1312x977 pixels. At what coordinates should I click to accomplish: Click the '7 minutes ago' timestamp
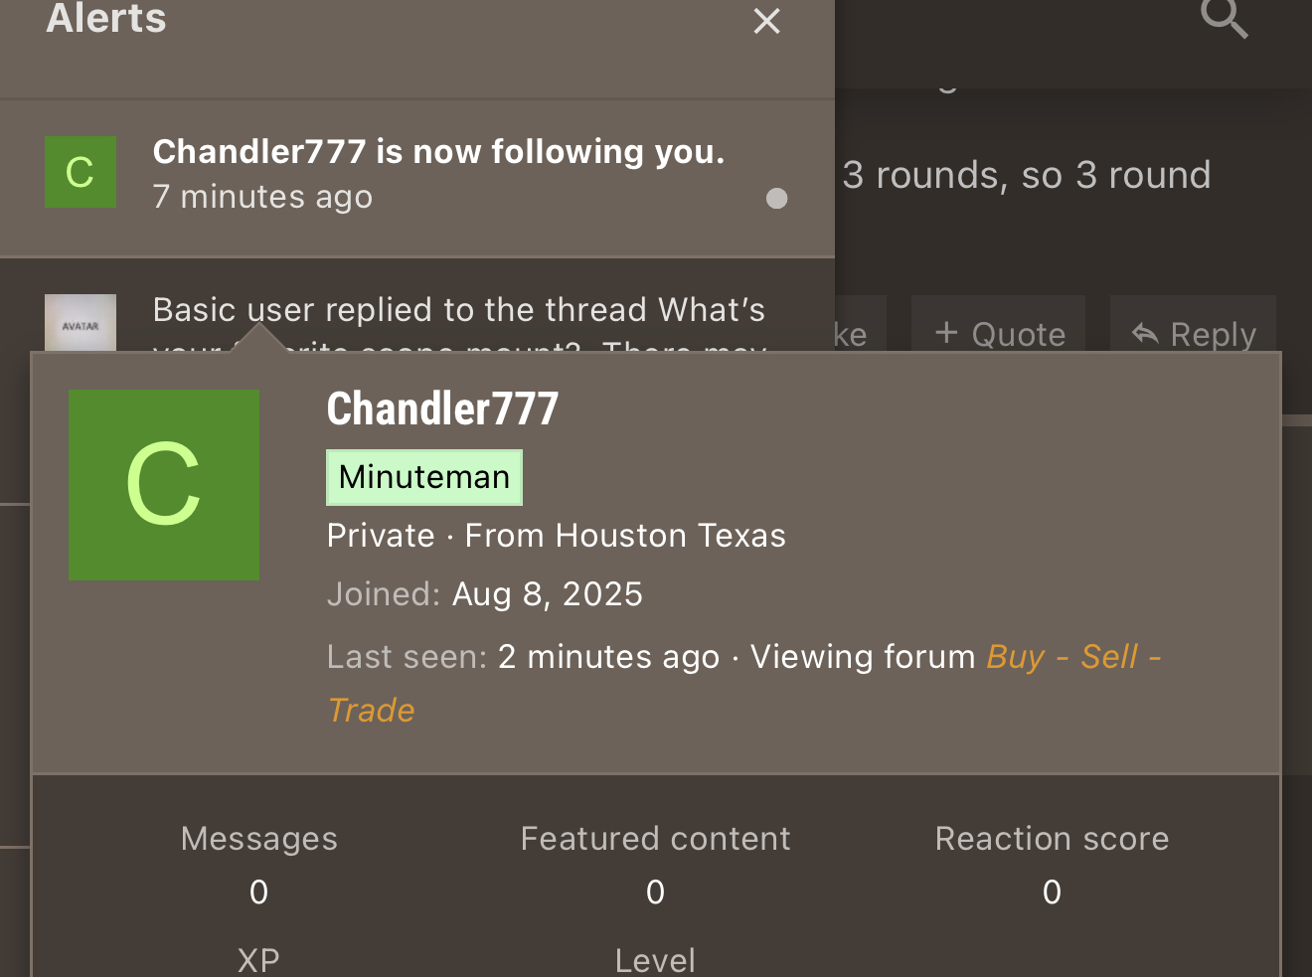coord(262,197)
